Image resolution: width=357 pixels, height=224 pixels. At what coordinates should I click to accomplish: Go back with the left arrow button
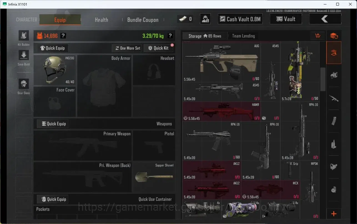pos(325,19)
